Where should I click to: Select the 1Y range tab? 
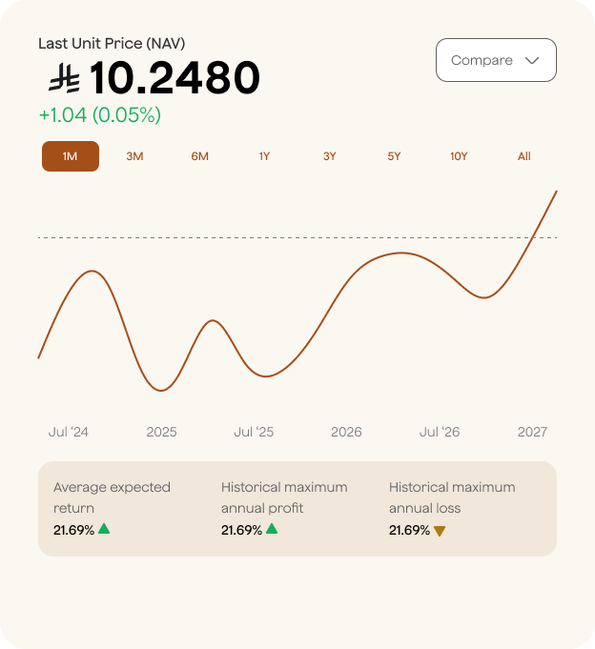point(264,156)
